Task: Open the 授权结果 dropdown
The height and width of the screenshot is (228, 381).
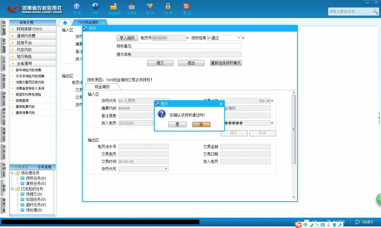Action: coord(239,38)
